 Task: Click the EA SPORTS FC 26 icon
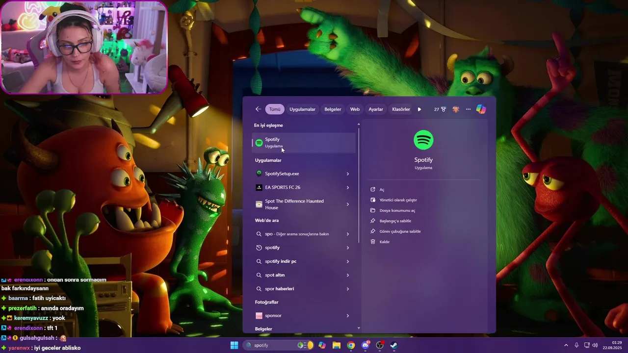click(259, 187)
